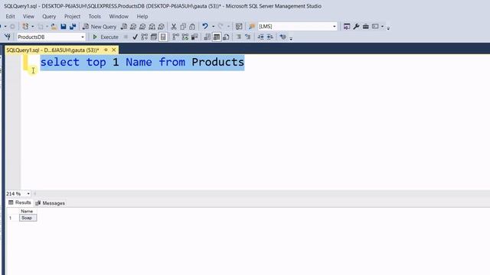This screenshot has width=490, height=275.
Task: Click the Cancel Executing Query stop icon
Action: coord(126,37)
